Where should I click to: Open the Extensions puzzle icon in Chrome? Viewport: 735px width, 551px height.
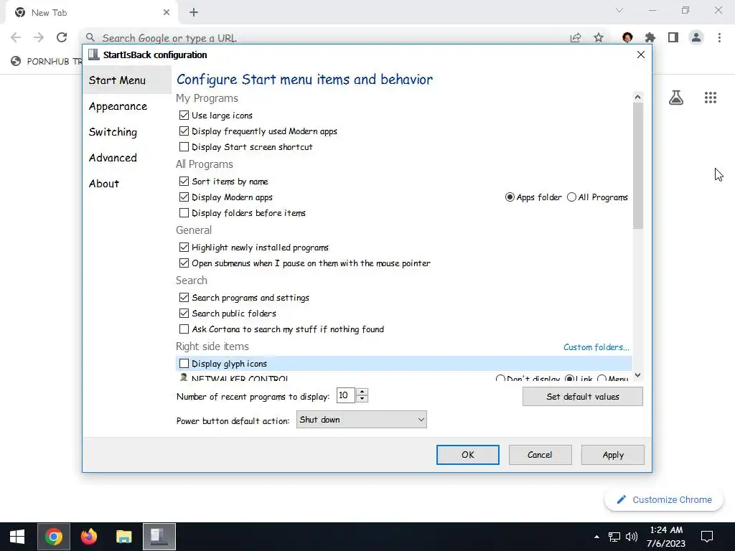[x=650, y=37]
